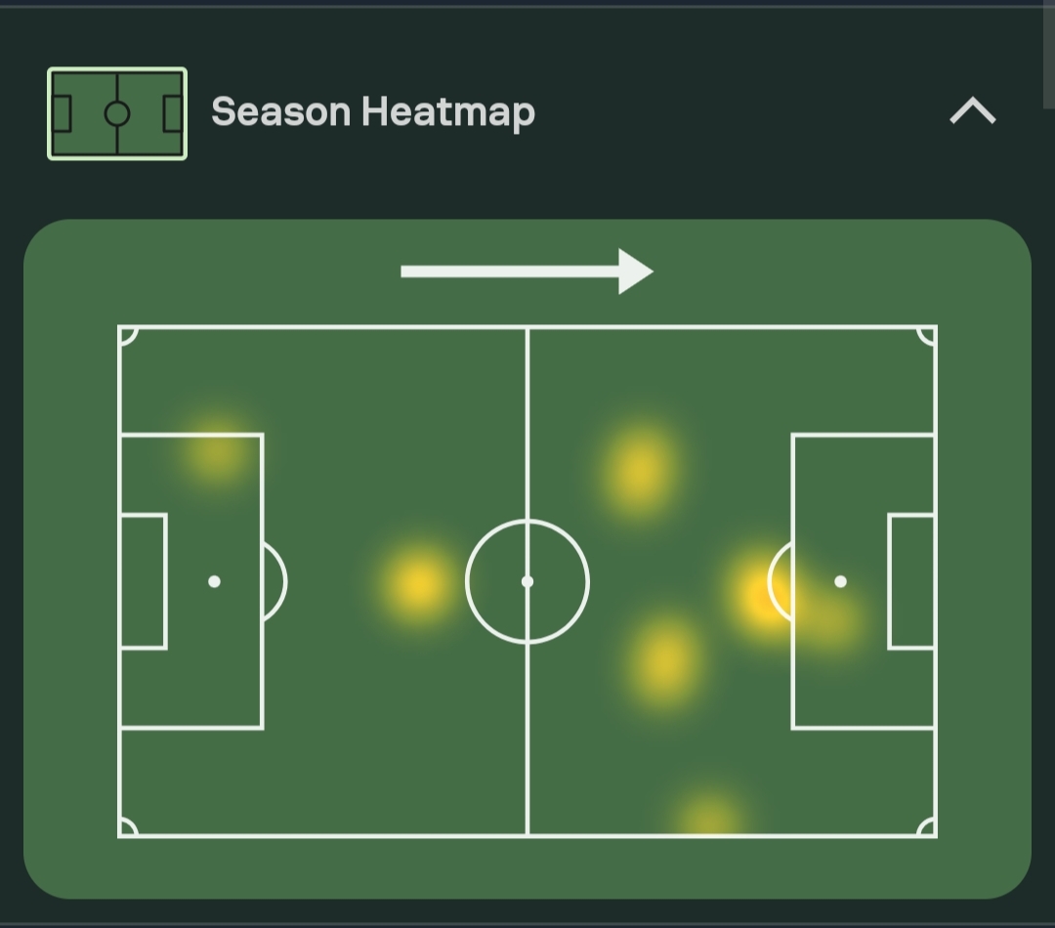The height and width of the screenshot is (928, 1055).
Task: Click inside the left six-yard goal area
Action: [x=143, y=581]
